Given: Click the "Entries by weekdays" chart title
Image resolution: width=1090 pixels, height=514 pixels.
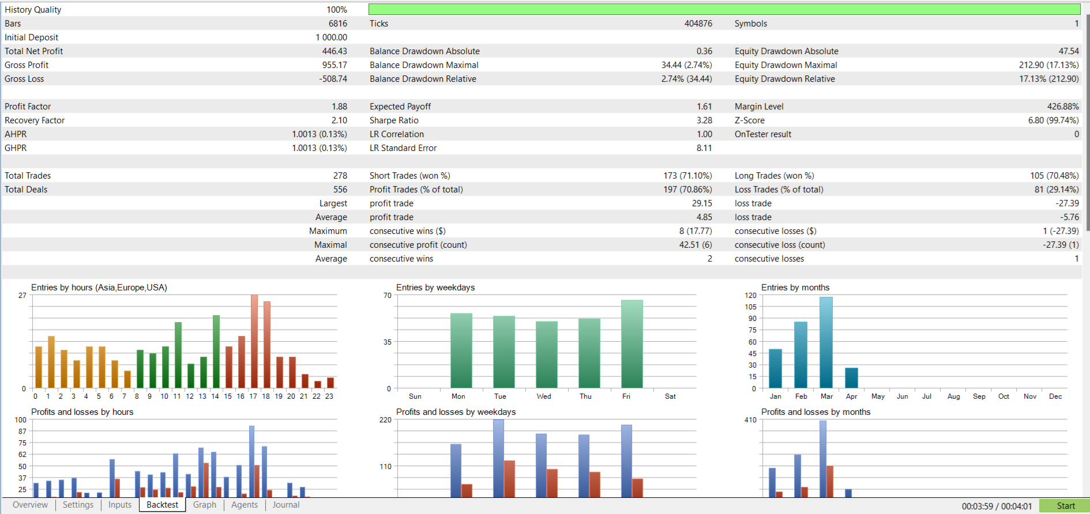Looking at the screenshot, I should point(435,288).
